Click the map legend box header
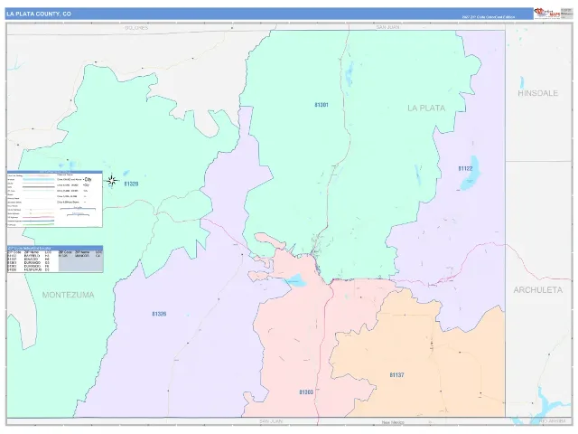 point(55,172)
